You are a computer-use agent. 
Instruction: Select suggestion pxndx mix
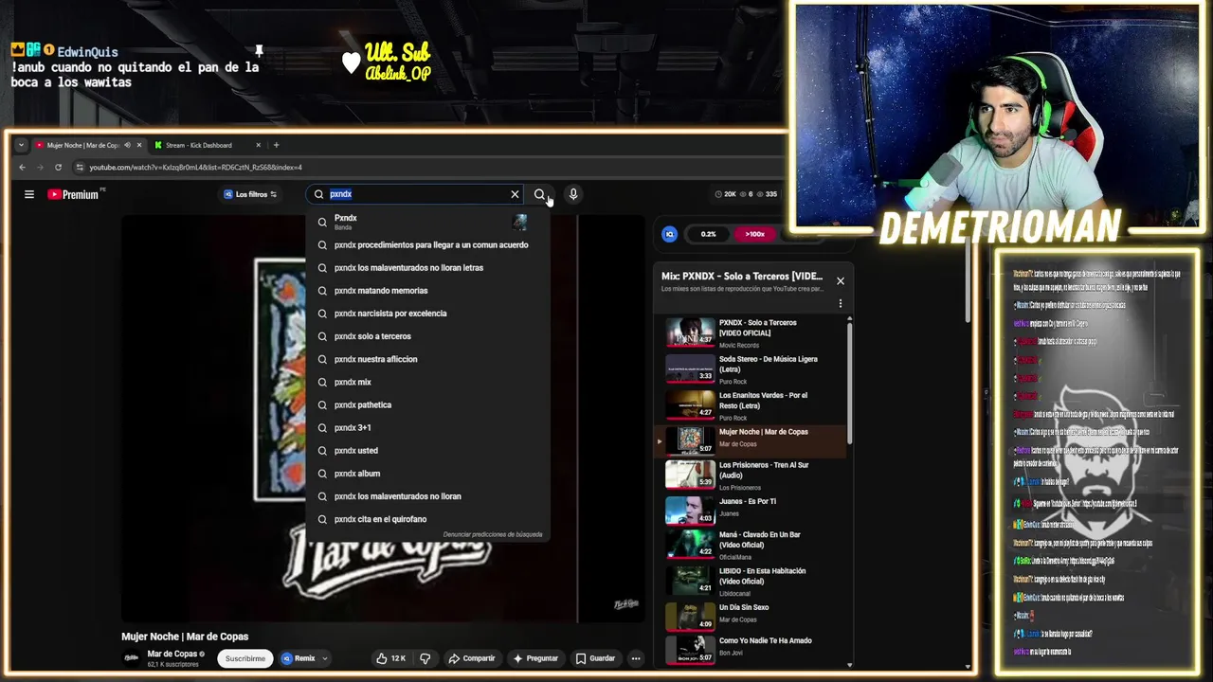(x=427, y=382)
